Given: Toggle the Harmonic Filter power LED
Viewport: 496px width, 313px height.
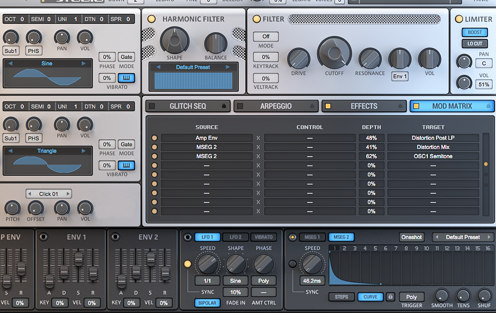Looking at the screenshot, I should tap(151, 19).
